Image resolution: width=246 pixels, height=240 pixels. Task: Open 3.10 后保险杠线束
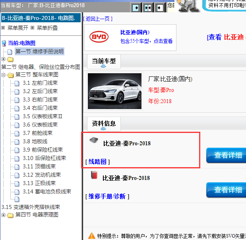tap(44, 158)
